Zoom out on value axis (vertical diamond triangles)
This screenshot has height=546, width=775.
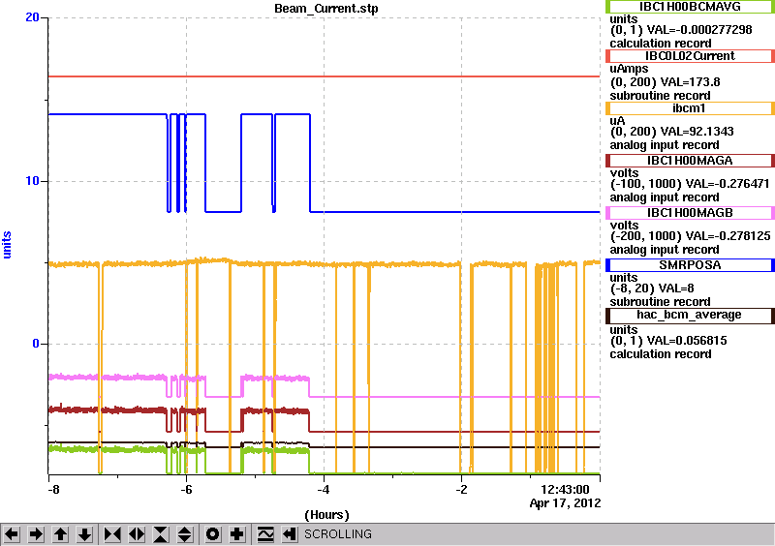[184, 534]
